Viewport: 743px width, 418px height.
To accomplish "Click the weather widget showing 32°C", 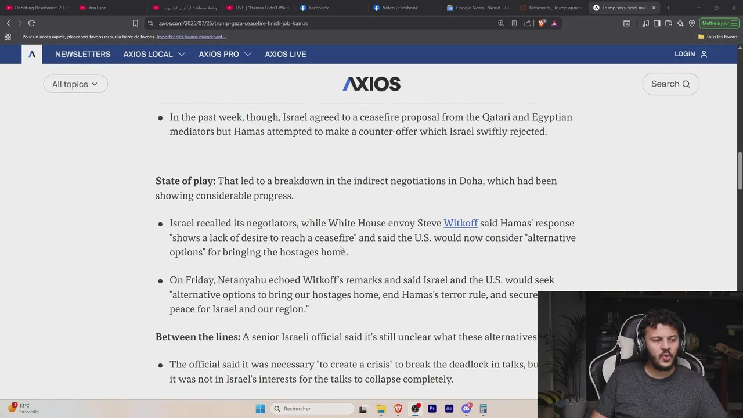I will 23,408.
